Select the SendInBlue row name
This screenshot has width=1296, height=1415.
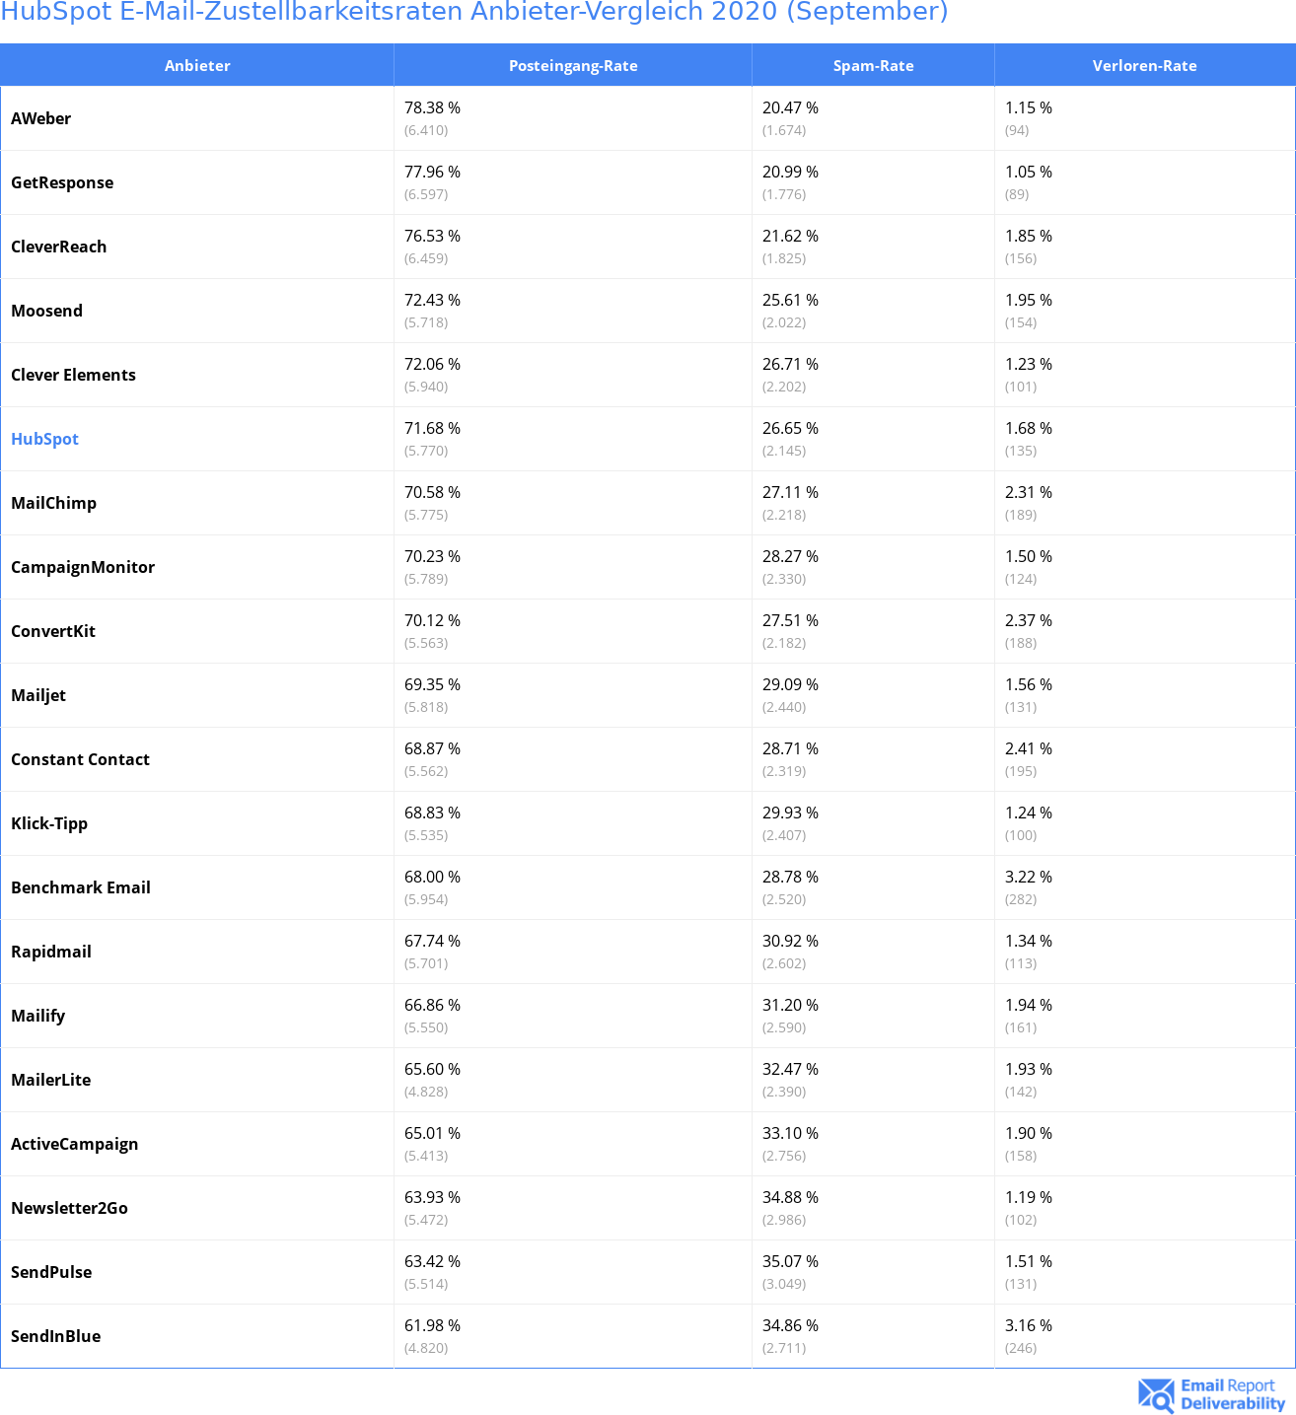tap(55, 1336)
